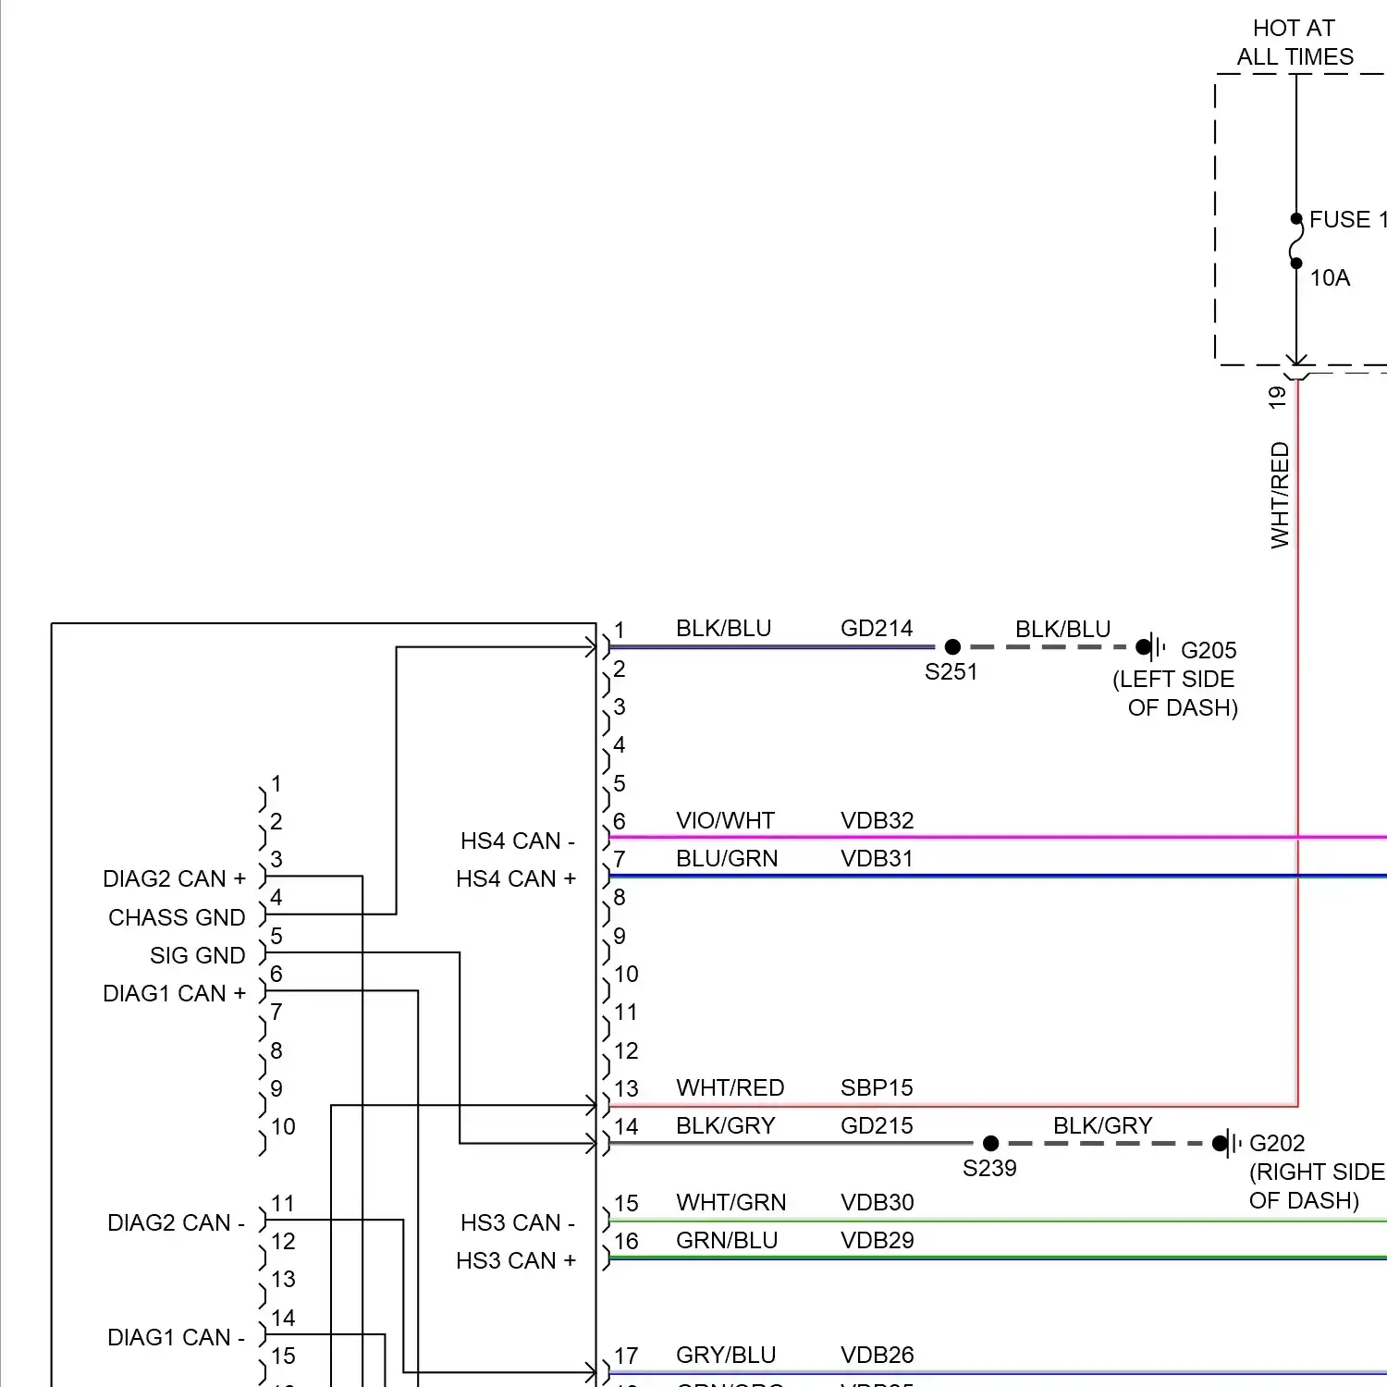1387x1387 pixels.
Task: Click the DIAG1 CAN + label
Action: pyautogui.click(x=175, y=993)
